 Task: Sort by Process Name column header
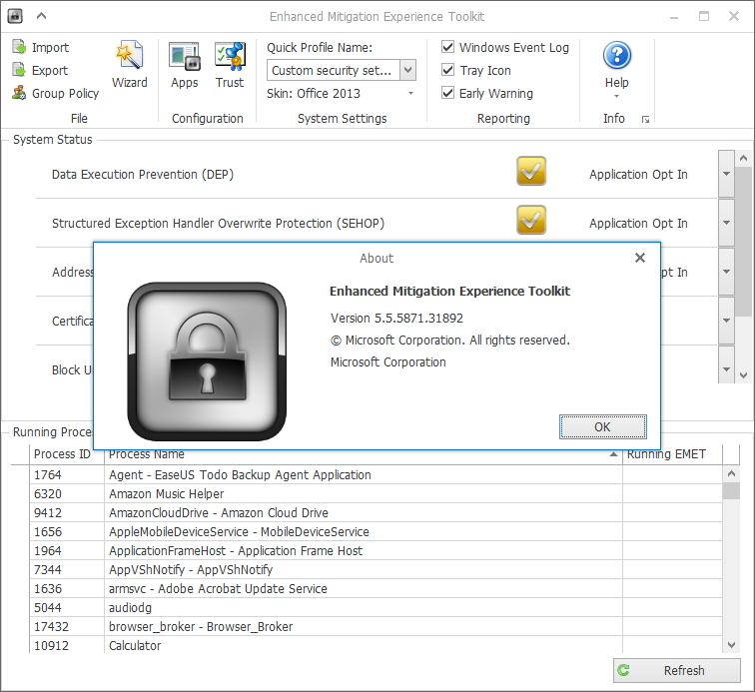point(364,455)
